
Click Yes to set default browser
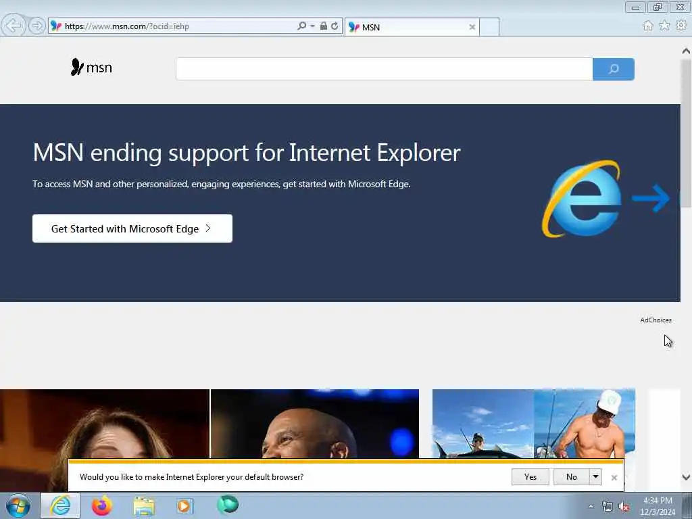(x=530, y=476)
